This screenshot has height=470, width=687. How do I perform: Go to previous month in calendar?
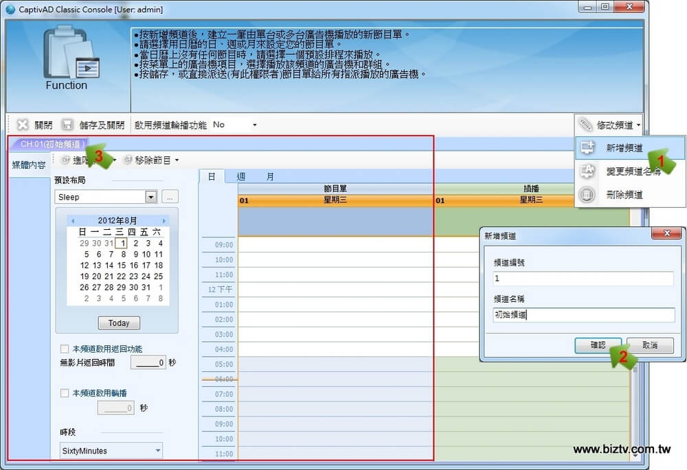[x=73, y=221]
